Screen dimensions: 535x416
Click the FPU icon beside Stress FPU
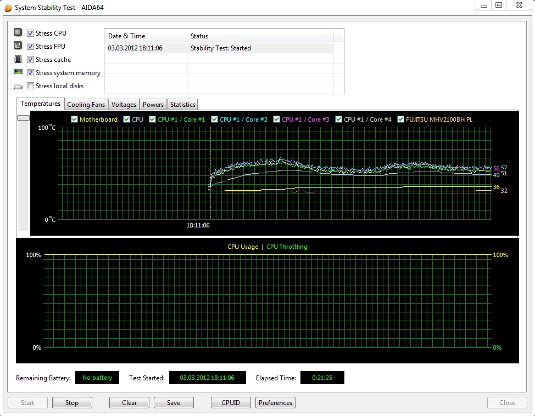[18, 46]
